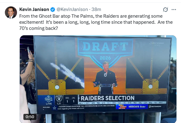This screenshot has width=181, height=123.
Task: Click the Kevin Janison display name
Action: tap(34, 9)
